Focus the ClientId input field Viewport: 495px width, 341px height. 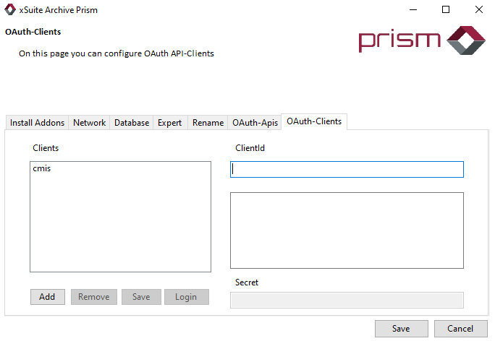347,170
